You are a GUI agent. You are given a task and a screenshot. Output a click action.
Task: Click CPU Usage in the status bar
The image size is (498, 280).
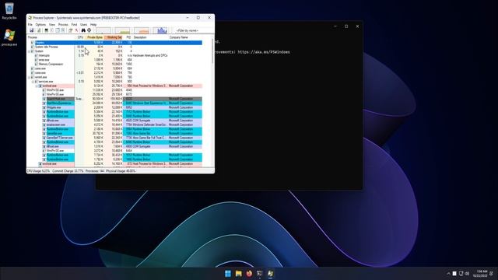pos(38,171)
